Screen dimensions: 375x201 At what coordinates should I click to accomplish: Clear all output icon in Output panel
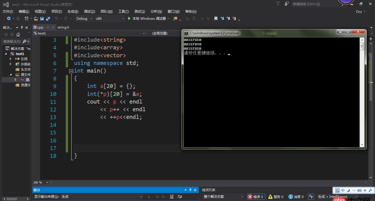(172, 196)
